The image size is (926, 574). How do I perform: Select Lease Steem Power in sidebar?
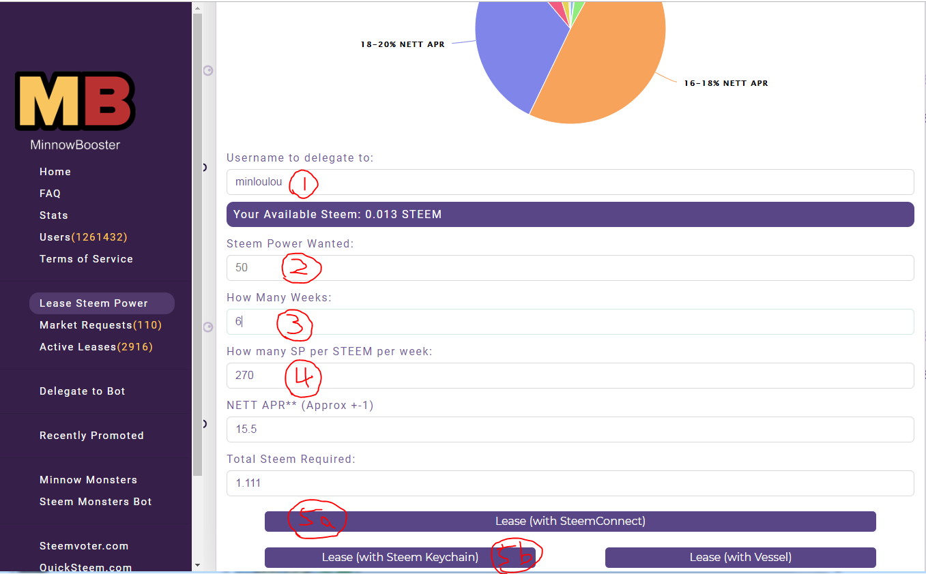(x=102, y=303)
